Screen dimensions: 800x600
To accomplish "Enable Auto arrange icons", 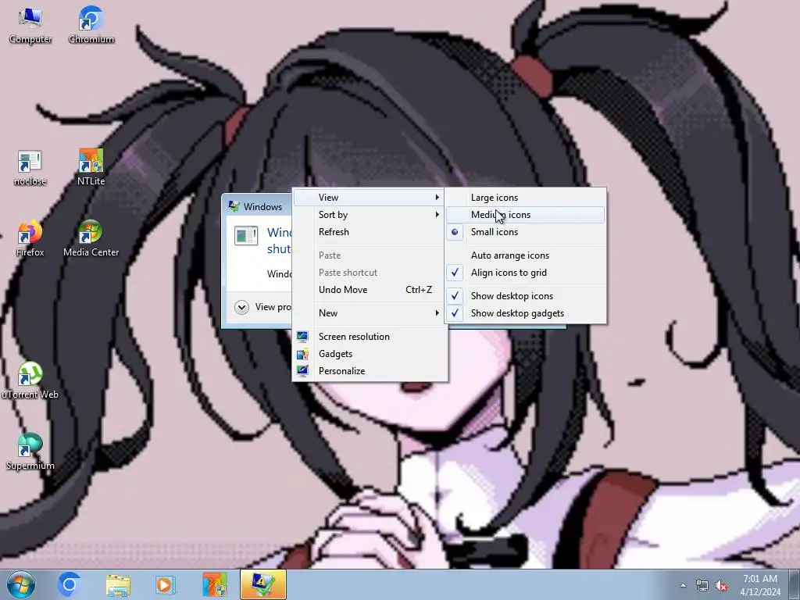I will click(526, 255).
